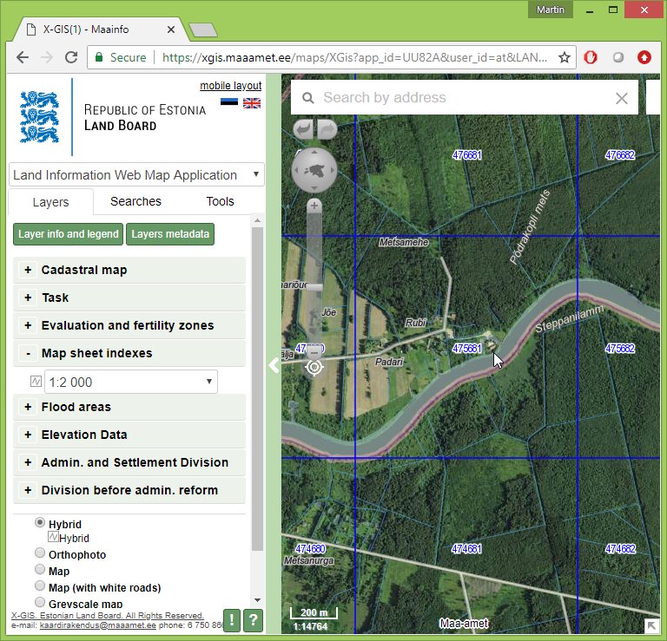Select the Map (with white roads) option
This screenshot has width=667, height=641.
click(40, 586)
